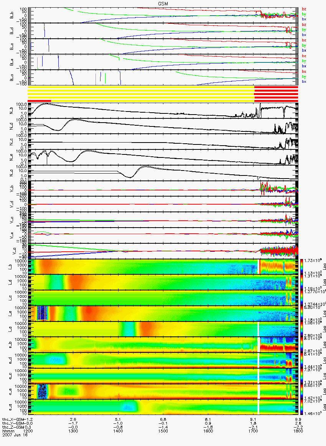Click red segment at left of lowest status bar
Viewport: 326px width, 446px height.
39,101
